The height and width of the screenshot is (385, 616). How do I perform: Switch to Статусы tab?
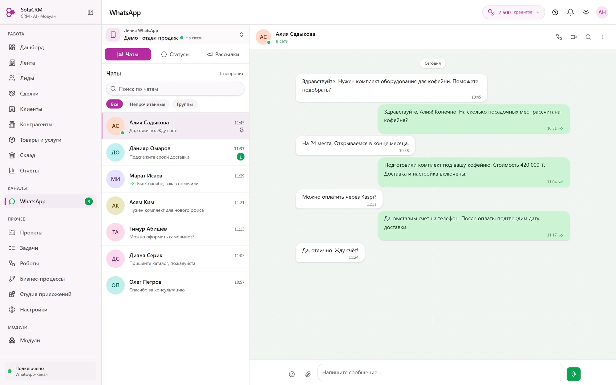coord(175,54)
